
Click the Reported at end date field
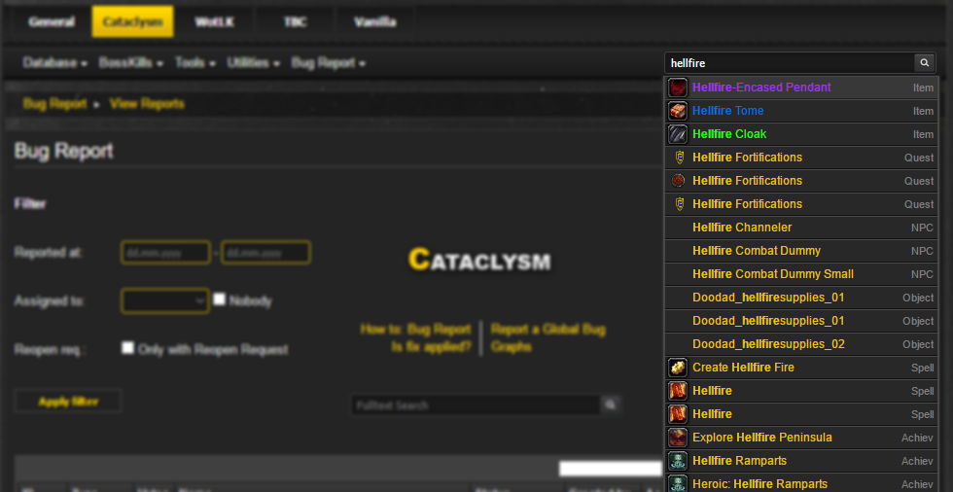pos(265,252)
